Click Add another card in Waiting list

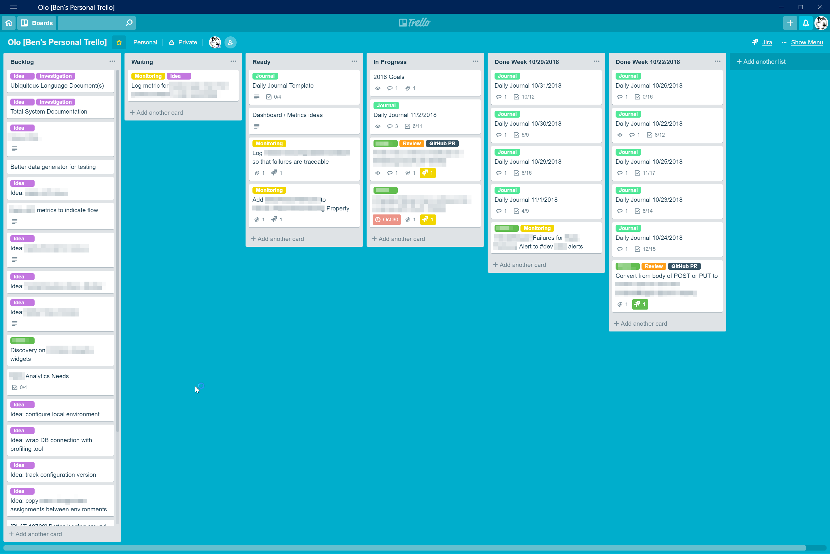(157, 112)
